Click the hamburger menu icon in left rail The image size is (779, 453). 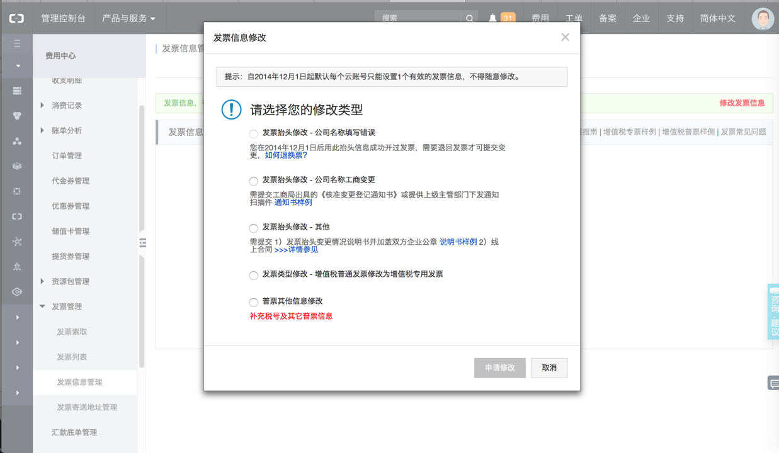pyautogui.click(x=17, y=43)
